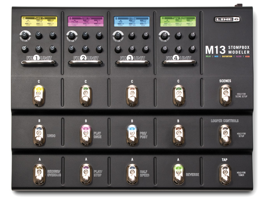Adjust the Depth knob on FX 3 Unit
Screen dimensions: 262x198
click(145, 36)
